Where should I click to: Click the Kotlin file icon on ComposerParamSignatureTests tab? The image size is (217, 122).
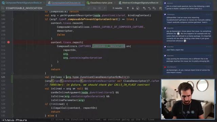pyautogui.click(x=3, y=3)
